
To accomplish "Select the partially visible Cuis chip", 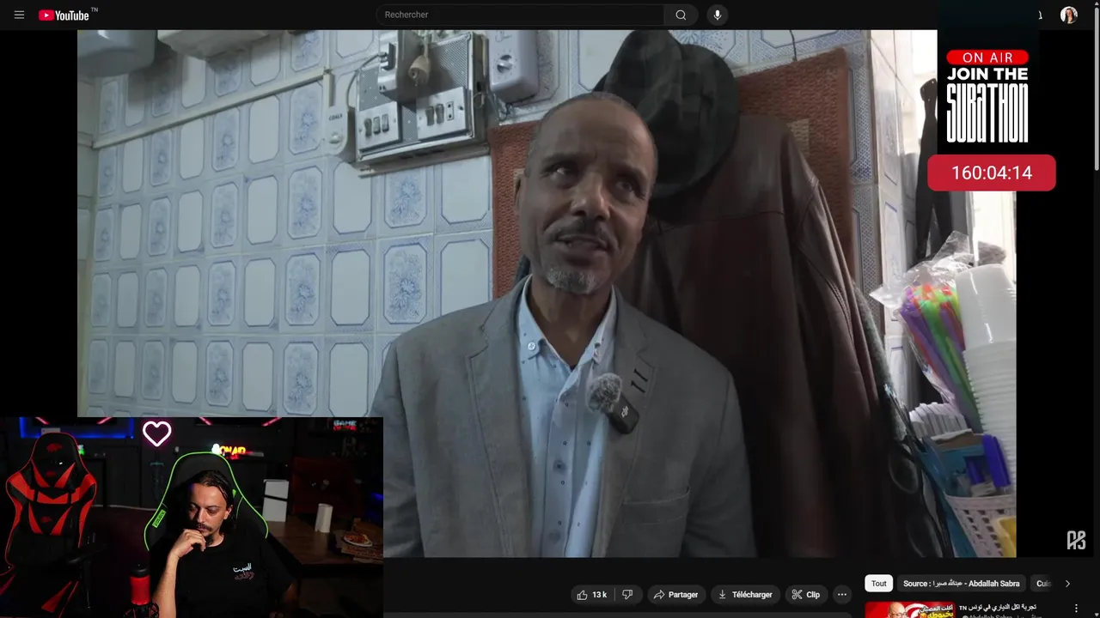I will click(1042, 584).
